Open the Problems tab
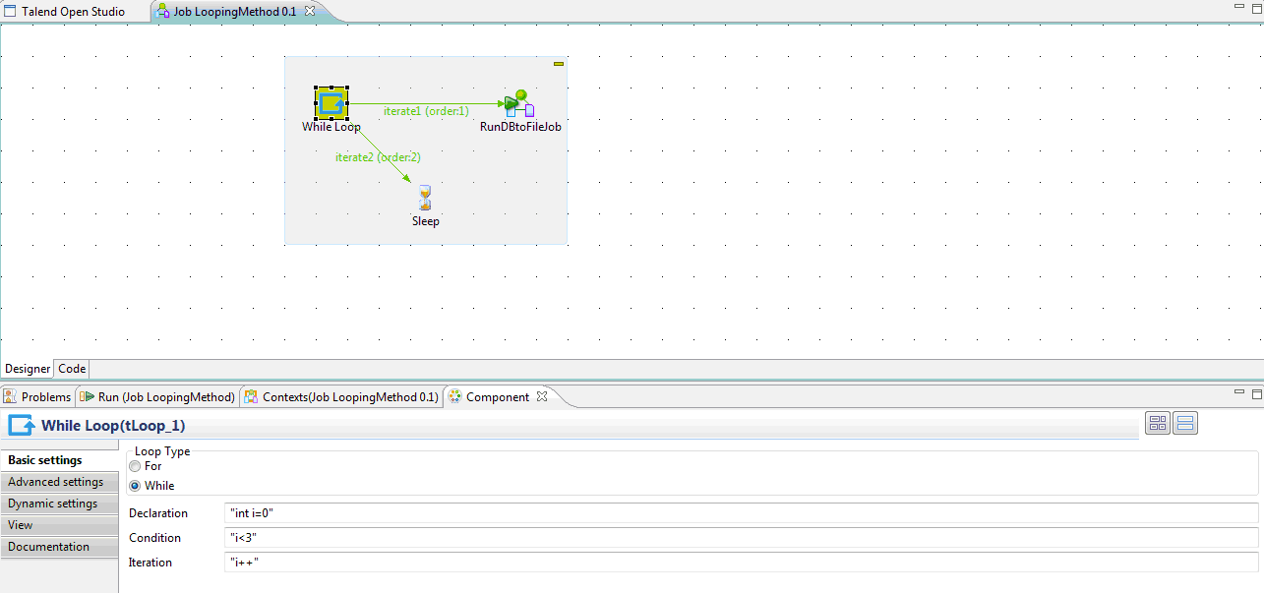Image resolution: width=1264 pixels, height=593 pixels. coord(37,397)
